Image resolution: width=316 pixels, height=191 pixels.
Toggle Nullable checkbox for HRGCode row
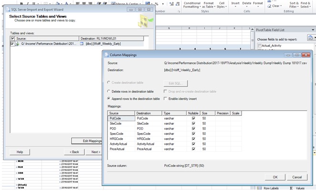(193, 139)
